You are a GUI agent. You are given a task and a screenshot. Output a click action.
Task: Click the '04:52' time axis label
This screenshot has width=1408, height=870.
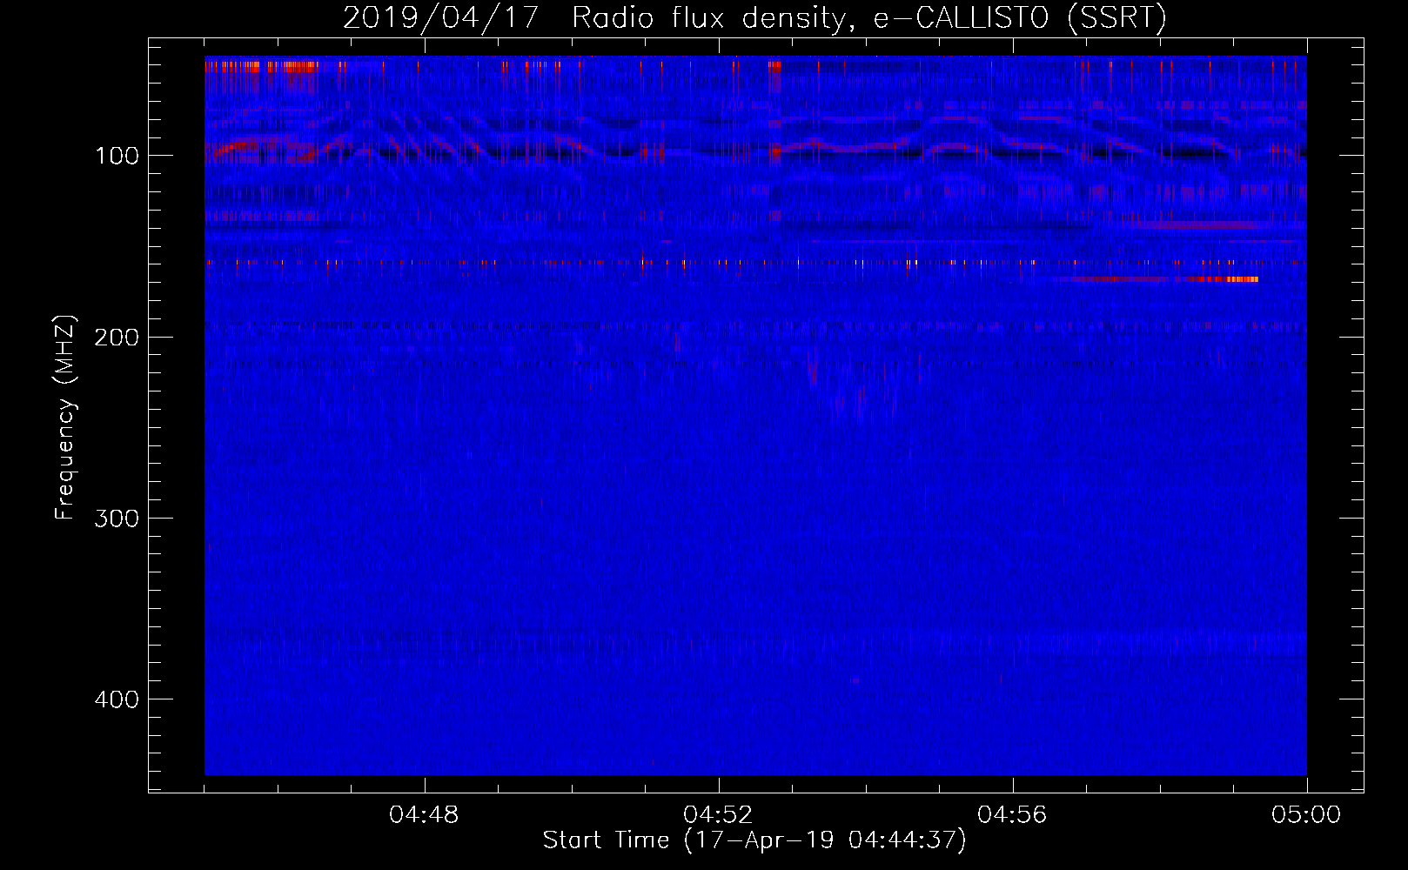(718, 815)
